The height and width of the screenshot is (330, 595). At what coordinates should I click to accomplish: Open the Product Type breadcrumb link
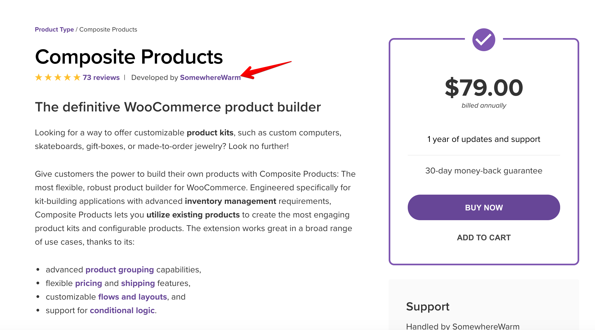[54, 29]
